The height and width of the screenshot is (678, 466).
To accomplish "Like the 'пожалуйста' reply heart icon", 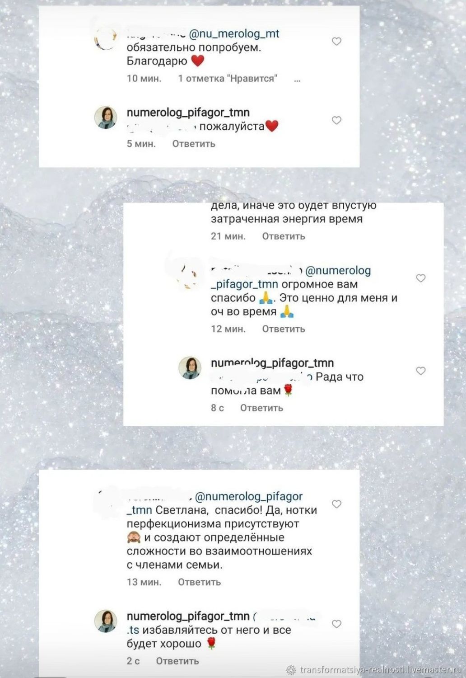I will (336, 121).
